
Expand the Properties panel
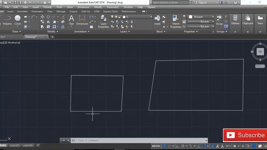coord(191,32)
